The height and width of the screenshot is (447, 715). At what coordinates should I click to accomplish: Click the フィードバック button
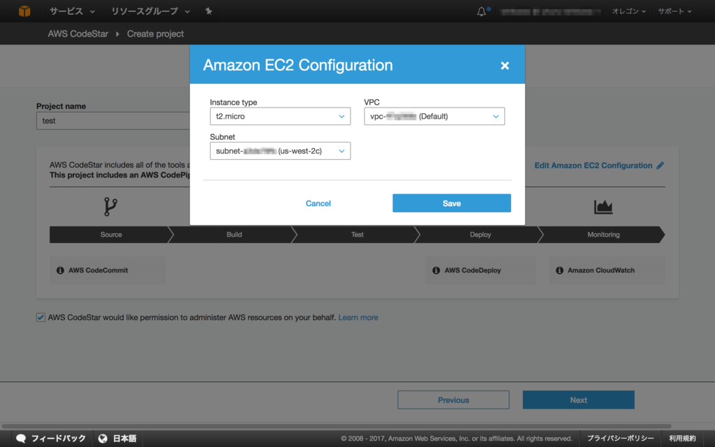tap(52, 439)
